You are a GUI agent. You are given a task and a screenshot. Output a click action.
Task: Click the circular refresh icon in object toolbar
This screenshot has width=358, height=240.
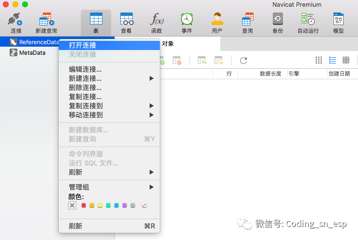pos(243,61)
